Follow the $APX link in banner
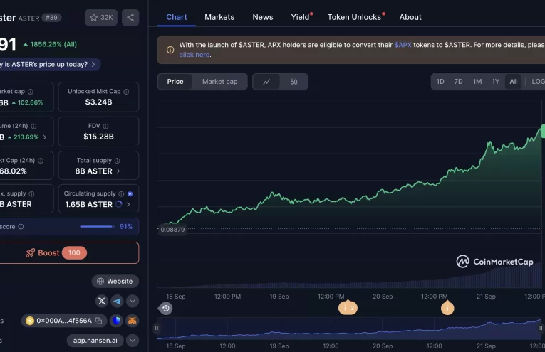This screenshot has height=352, width=545. click(x=403, y=45)
